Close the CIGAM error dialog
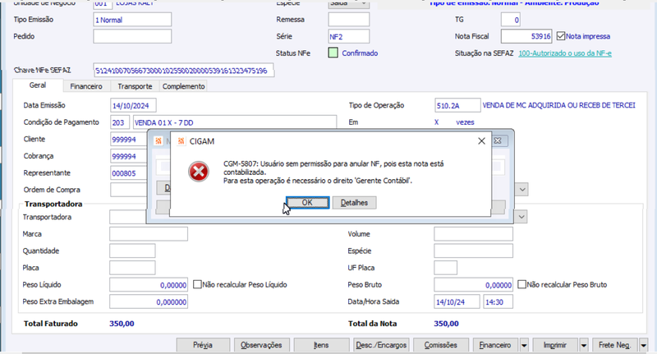Image resolution: width=657 pixels, height=354 pixels. (481, 141)
